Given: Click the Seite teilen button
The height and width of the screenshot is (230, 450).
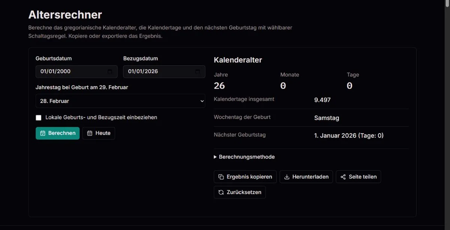Looking at the screenshot, I should (x=358, y=177).
